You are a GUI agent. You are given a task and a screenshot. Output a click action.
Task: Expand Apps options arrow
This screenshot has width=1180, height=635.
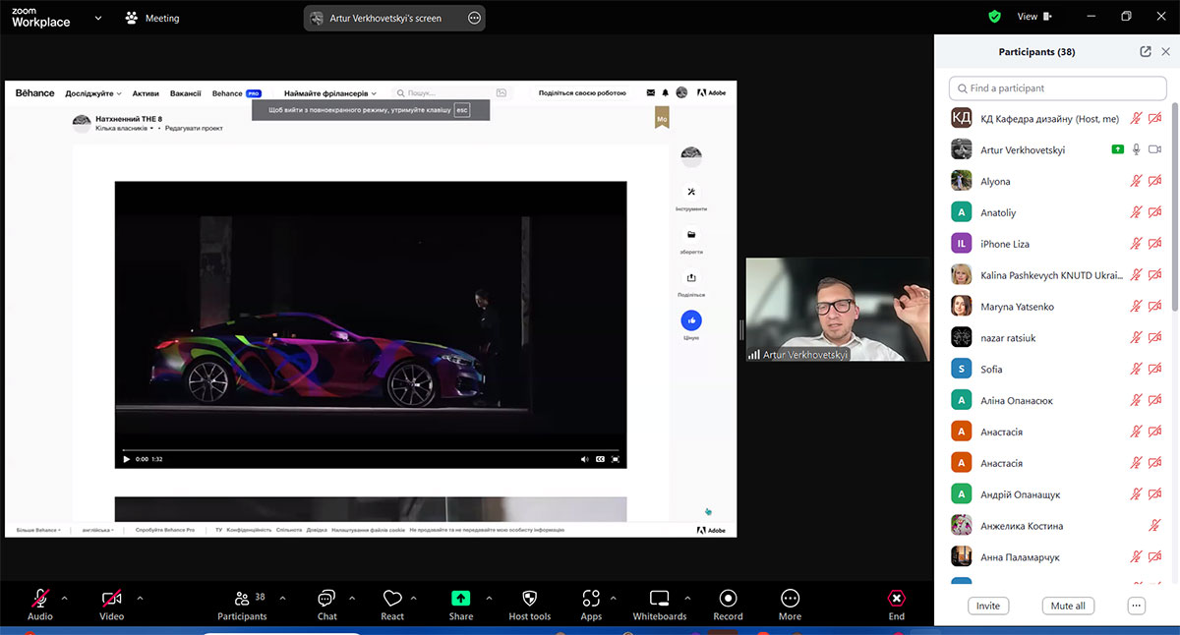(x=614, y=598)
